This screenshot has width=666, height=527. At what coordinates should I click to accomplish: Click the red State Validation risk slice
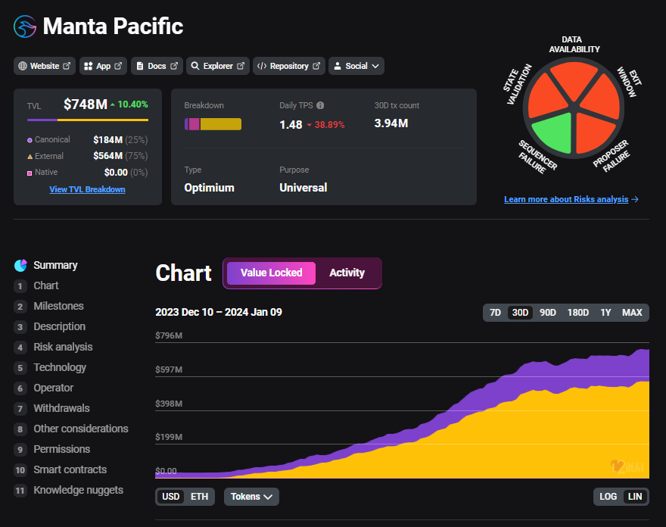coord(546,98)
